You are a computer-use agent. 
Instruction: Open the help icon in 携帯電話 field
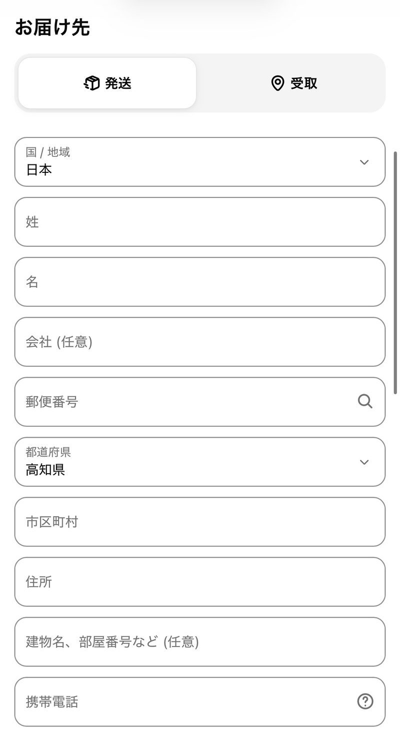pyautogui.click(x=365, y=702)
